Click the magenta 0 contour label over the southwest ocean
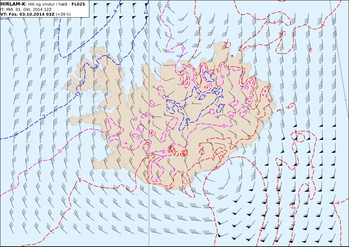The width and height of the screenshot is (349, 247). (x=60, y=151)
